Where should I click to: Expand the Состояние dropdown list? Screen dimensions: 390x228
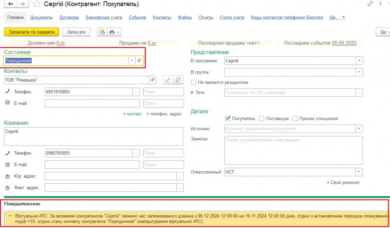click(131, 61)
